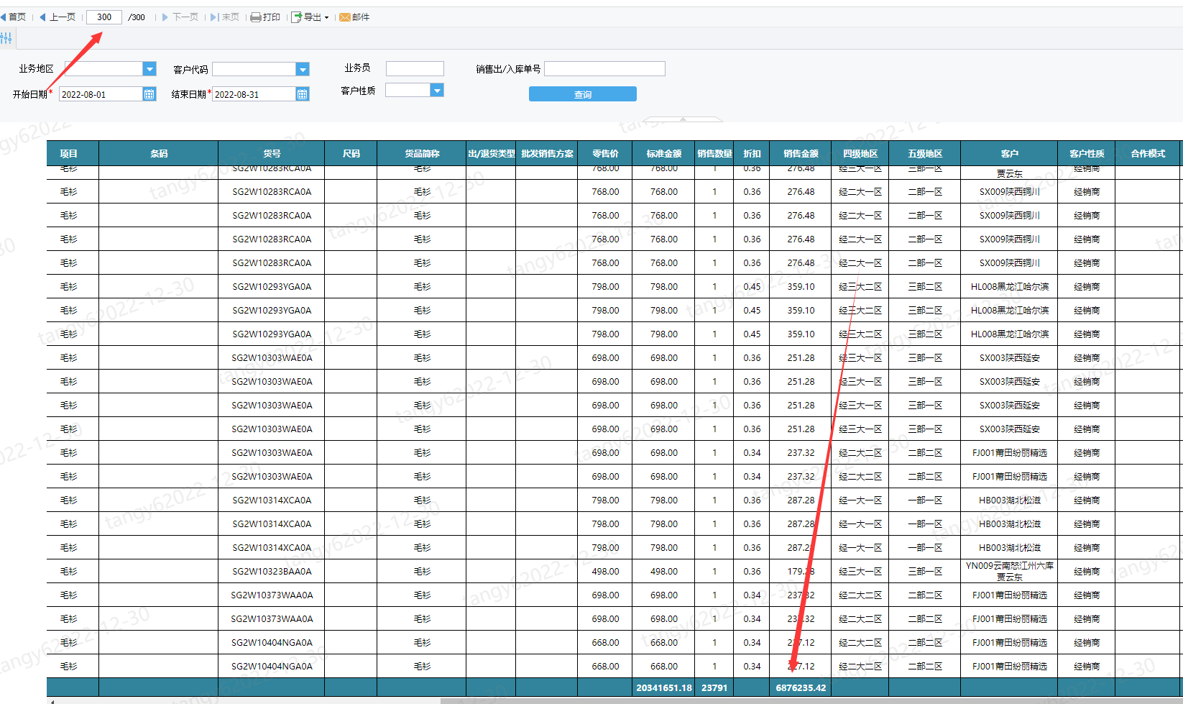Click the 销售出/入库单号 input field
Image resolution: width=1183 pixels, height=704 pixels.
point(604,68)
